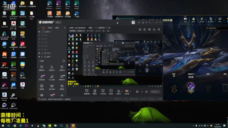Switch to the second scene tab
Screen dimensions: 228x128
pos(50,28)
